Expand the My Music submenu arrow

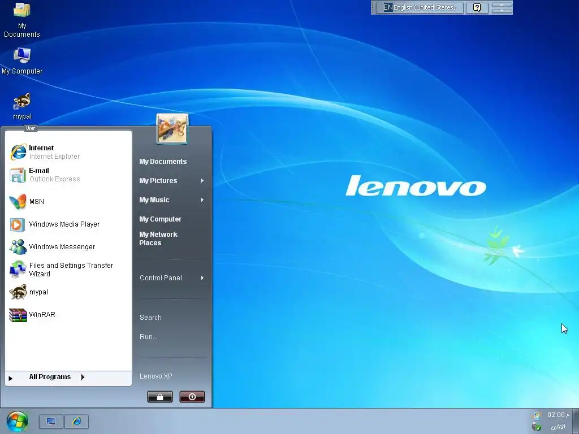tap(202, 200)
